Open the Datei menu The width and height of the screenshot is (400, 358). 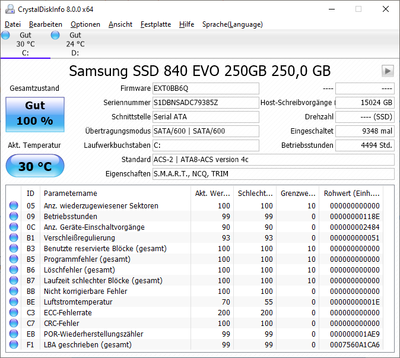[12, 24]
